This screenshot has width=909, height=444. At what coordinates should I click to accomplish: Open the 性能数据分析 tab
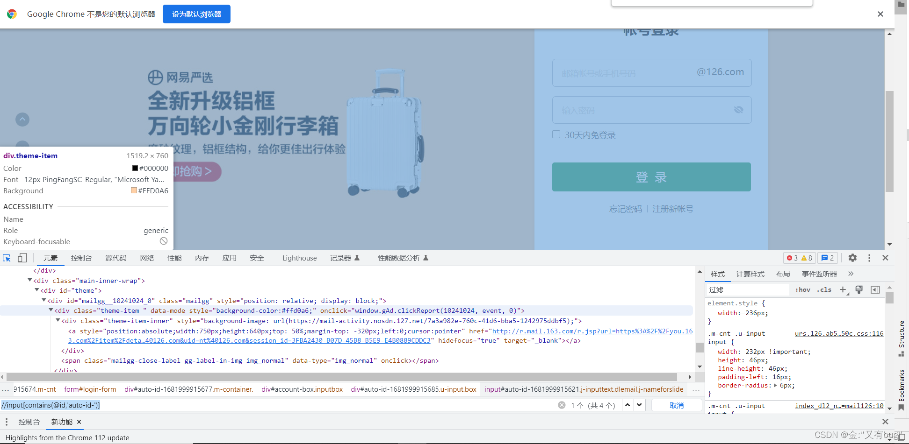pos(403,258)
